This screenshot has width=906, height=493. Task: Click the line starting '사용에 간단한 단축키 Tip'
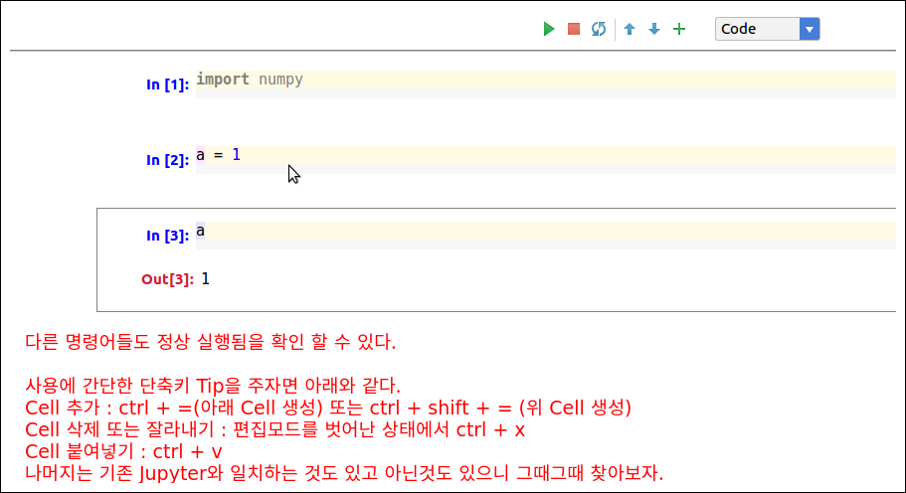(x=213, y=385)
